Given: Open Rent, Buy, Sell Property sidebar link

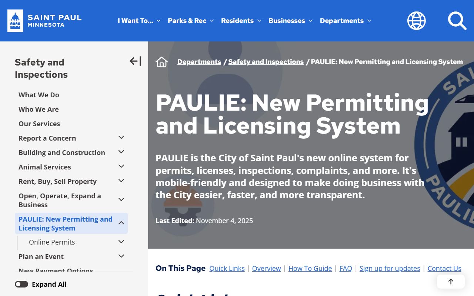Looking at the screenshot, I should click(58, 181).
